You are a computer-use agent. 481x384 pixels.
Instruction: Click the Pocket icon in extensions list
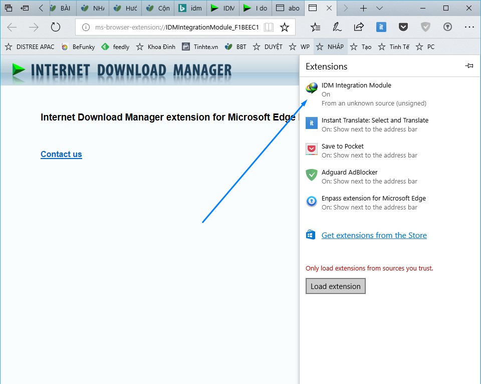(x=312, y=149)
